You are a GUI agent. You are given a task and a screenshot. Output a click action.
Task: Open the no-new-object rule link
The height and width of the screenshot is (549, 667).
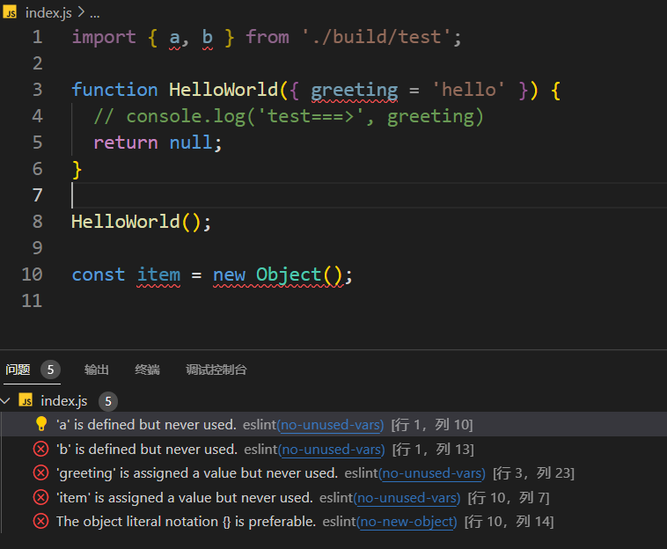(407, 522)
